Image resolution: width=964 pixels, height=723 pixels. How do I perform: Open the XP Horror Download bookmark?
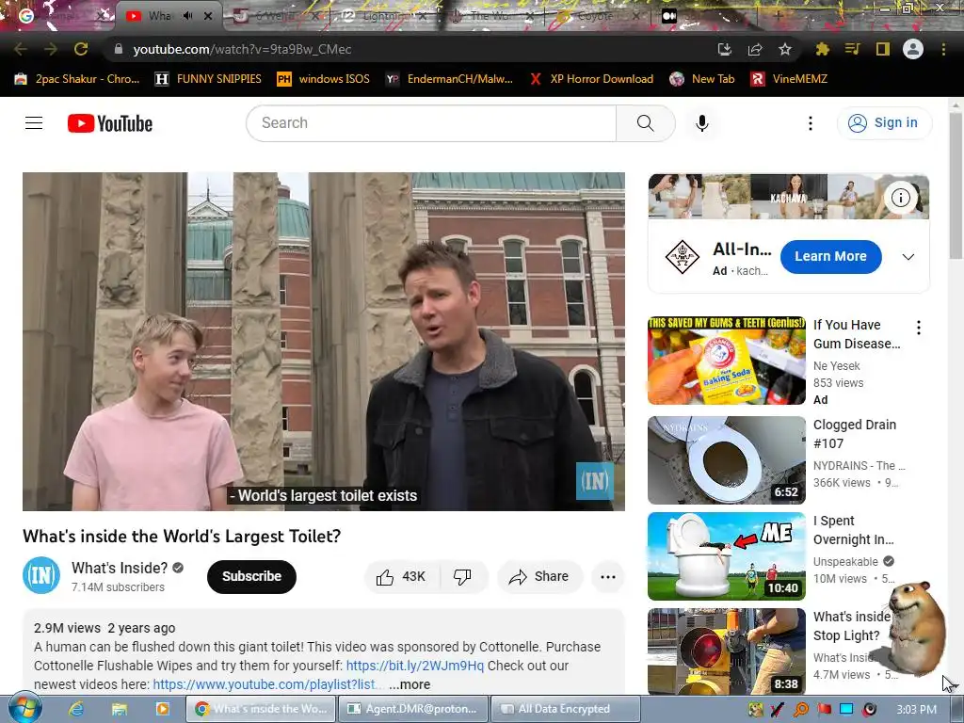click(591, 79)
